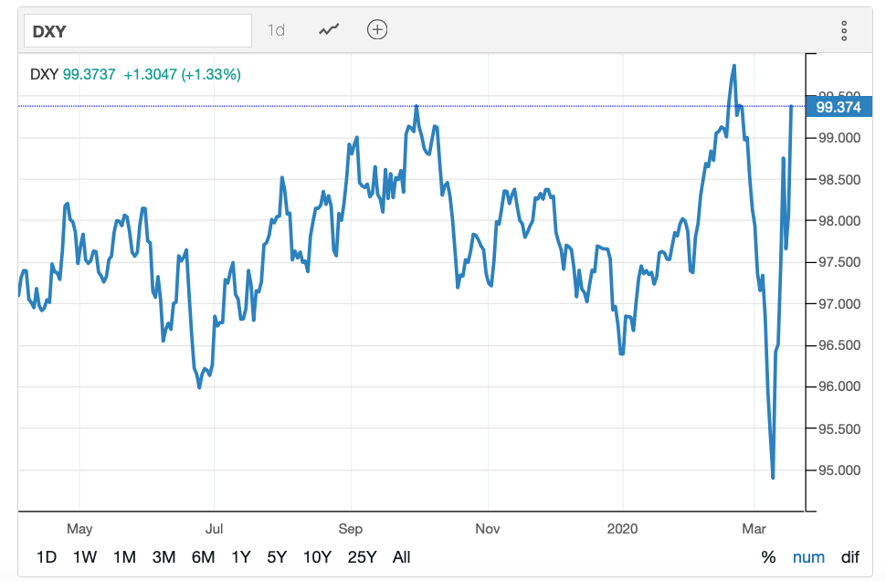Select the 6M time range
Screen dimensions: 886x581
(203, 557)
